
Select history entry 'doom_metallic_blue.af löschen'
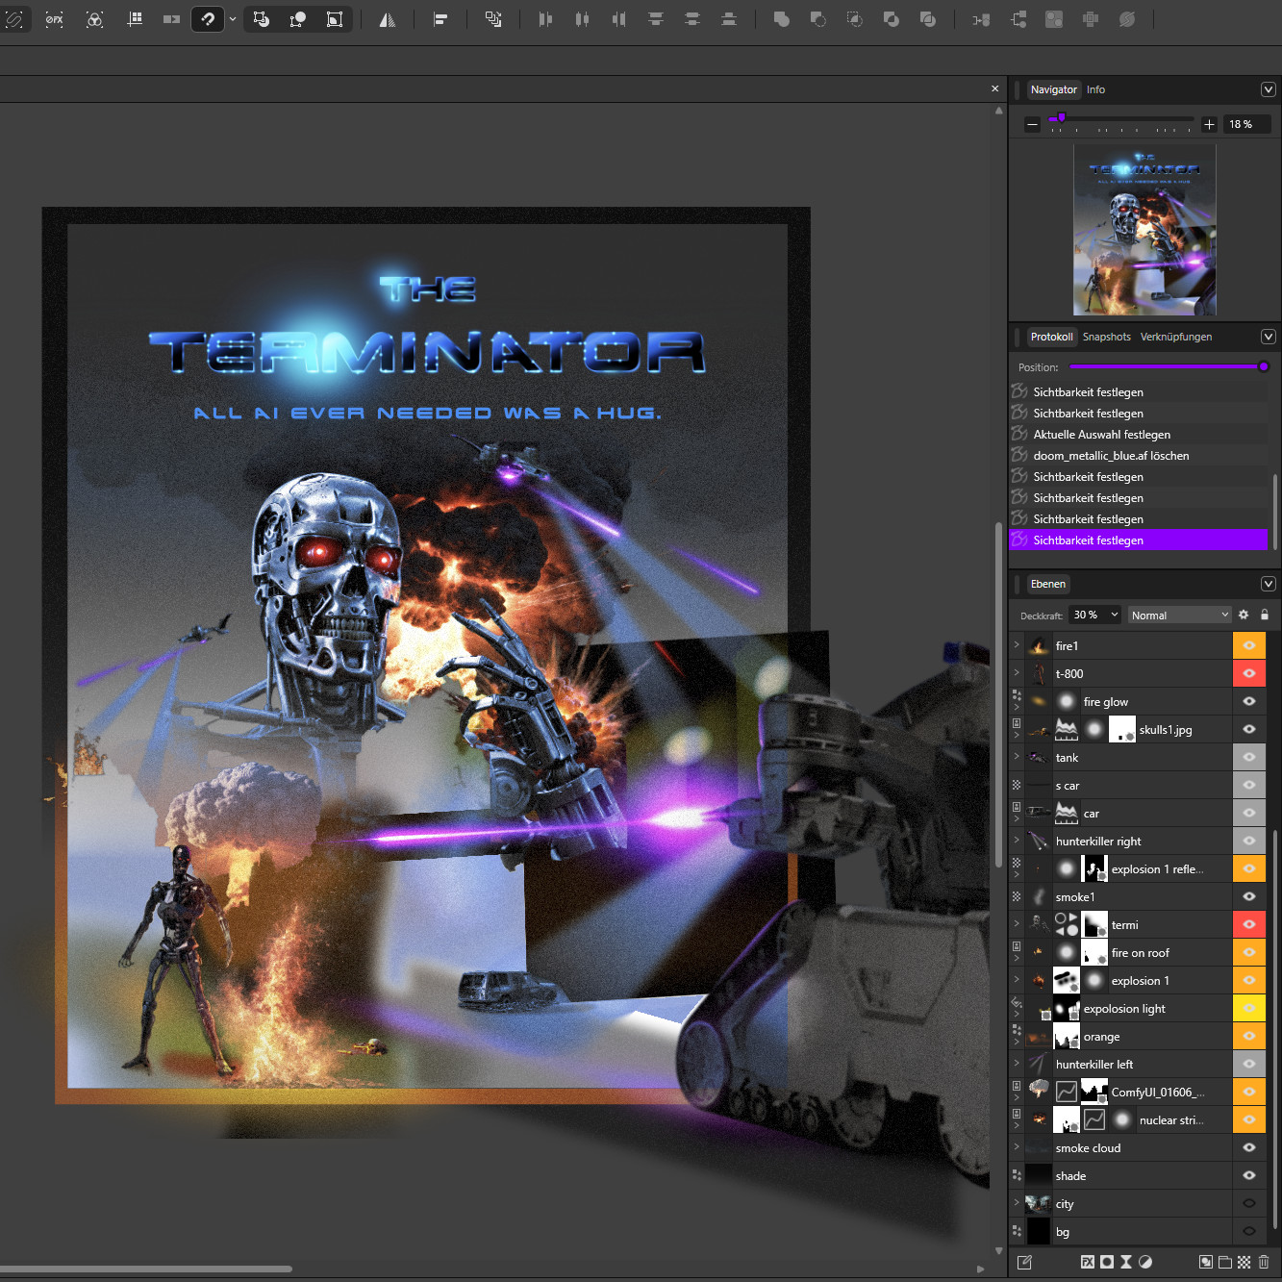tap(1139, 456)
